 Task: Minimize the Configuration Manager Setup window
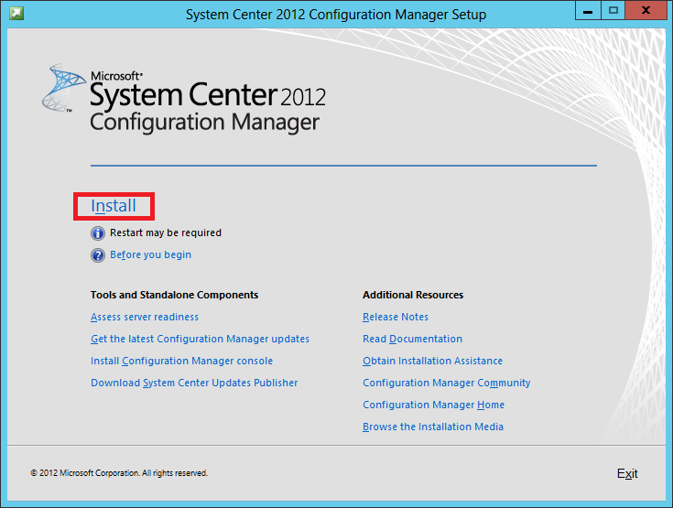(588, 11)
